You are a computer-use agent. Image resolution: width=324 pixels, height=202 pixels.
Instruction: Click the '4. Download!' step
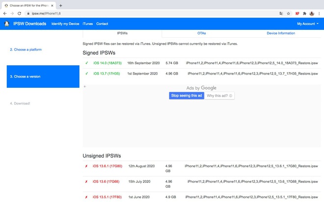click(x=20, y=103)
